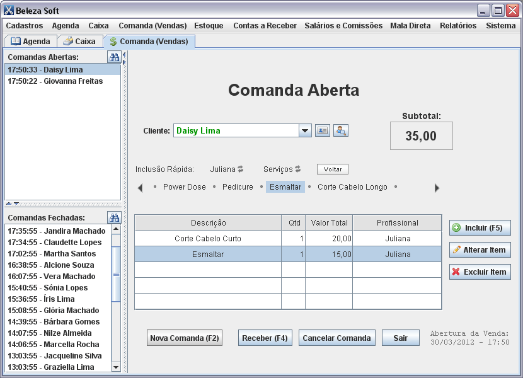Select open comanda Giovanna Freitas
Screen dimensions: 523x378
tap(63, 81)
